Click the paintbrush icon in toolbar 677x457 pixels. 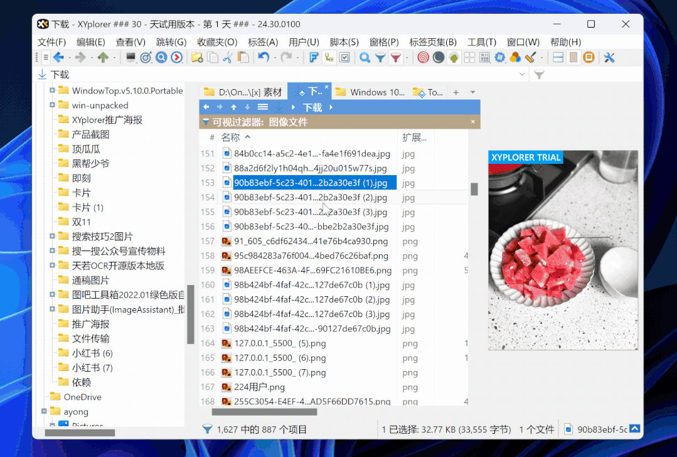pyautogui.click(x=531, y=58)
